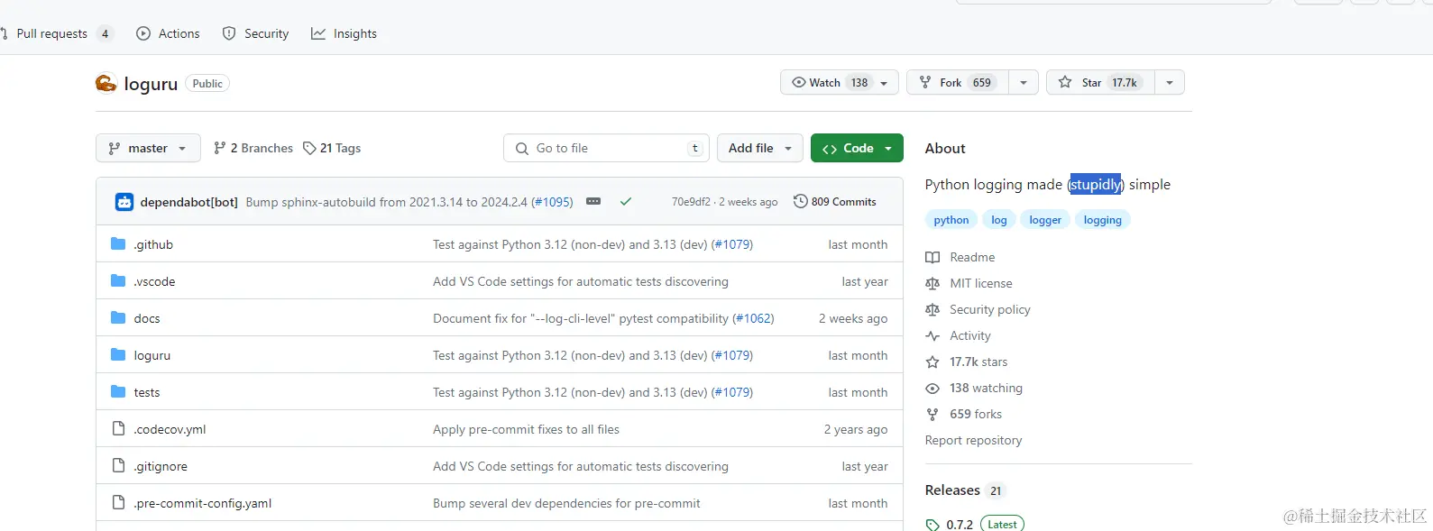Open commit 'Bump several dev dependencies for pre-commit'

click(x=566, y=503)
